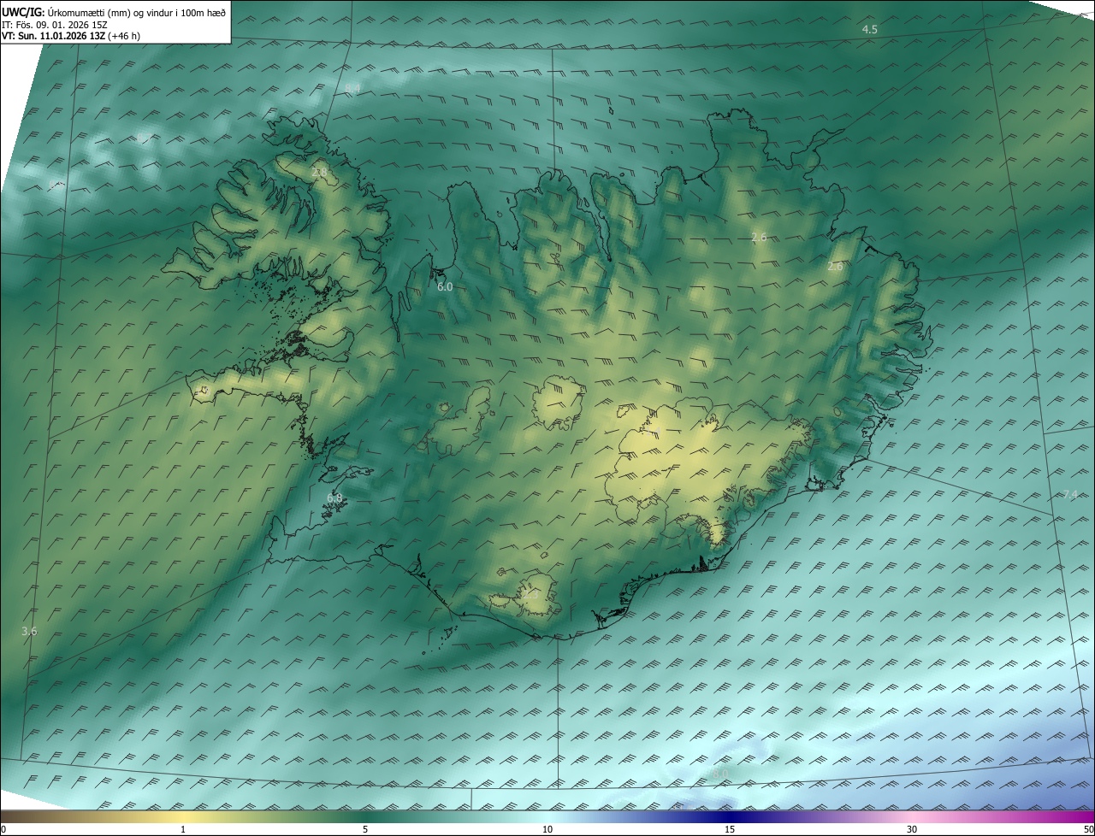The width and height of the screenshot is (1095, 836).
Task: Click the "3.6" value label on the map
Action: coord(29,632)
